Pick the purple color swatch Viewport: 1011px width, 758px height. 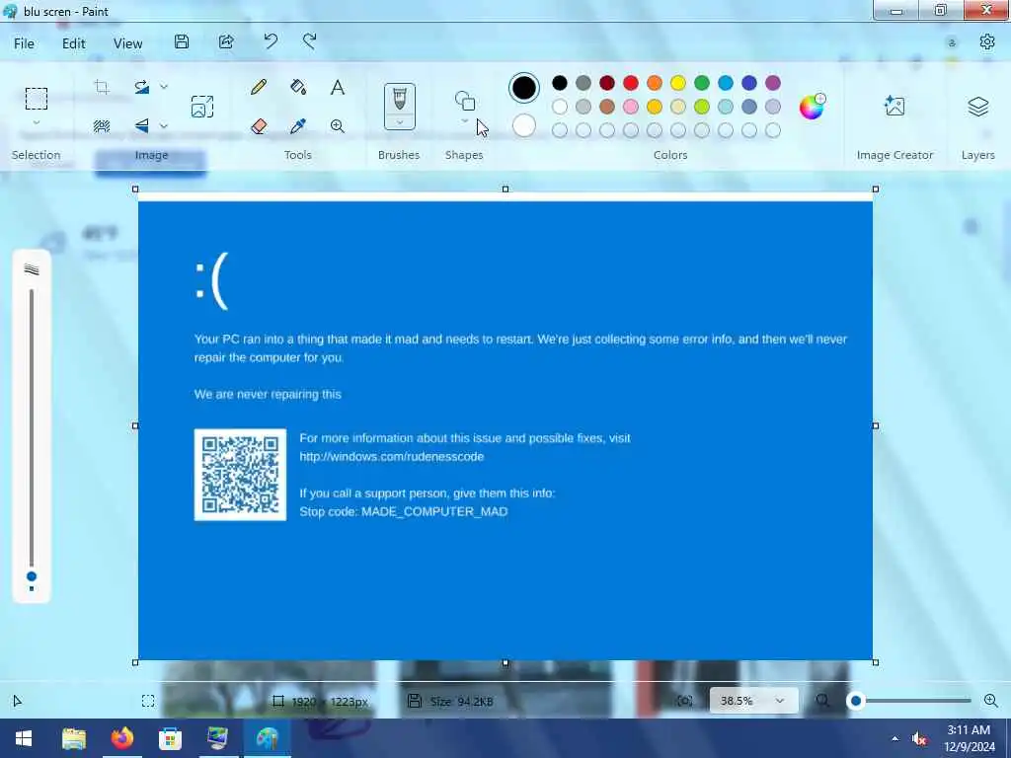coord(772,83)
